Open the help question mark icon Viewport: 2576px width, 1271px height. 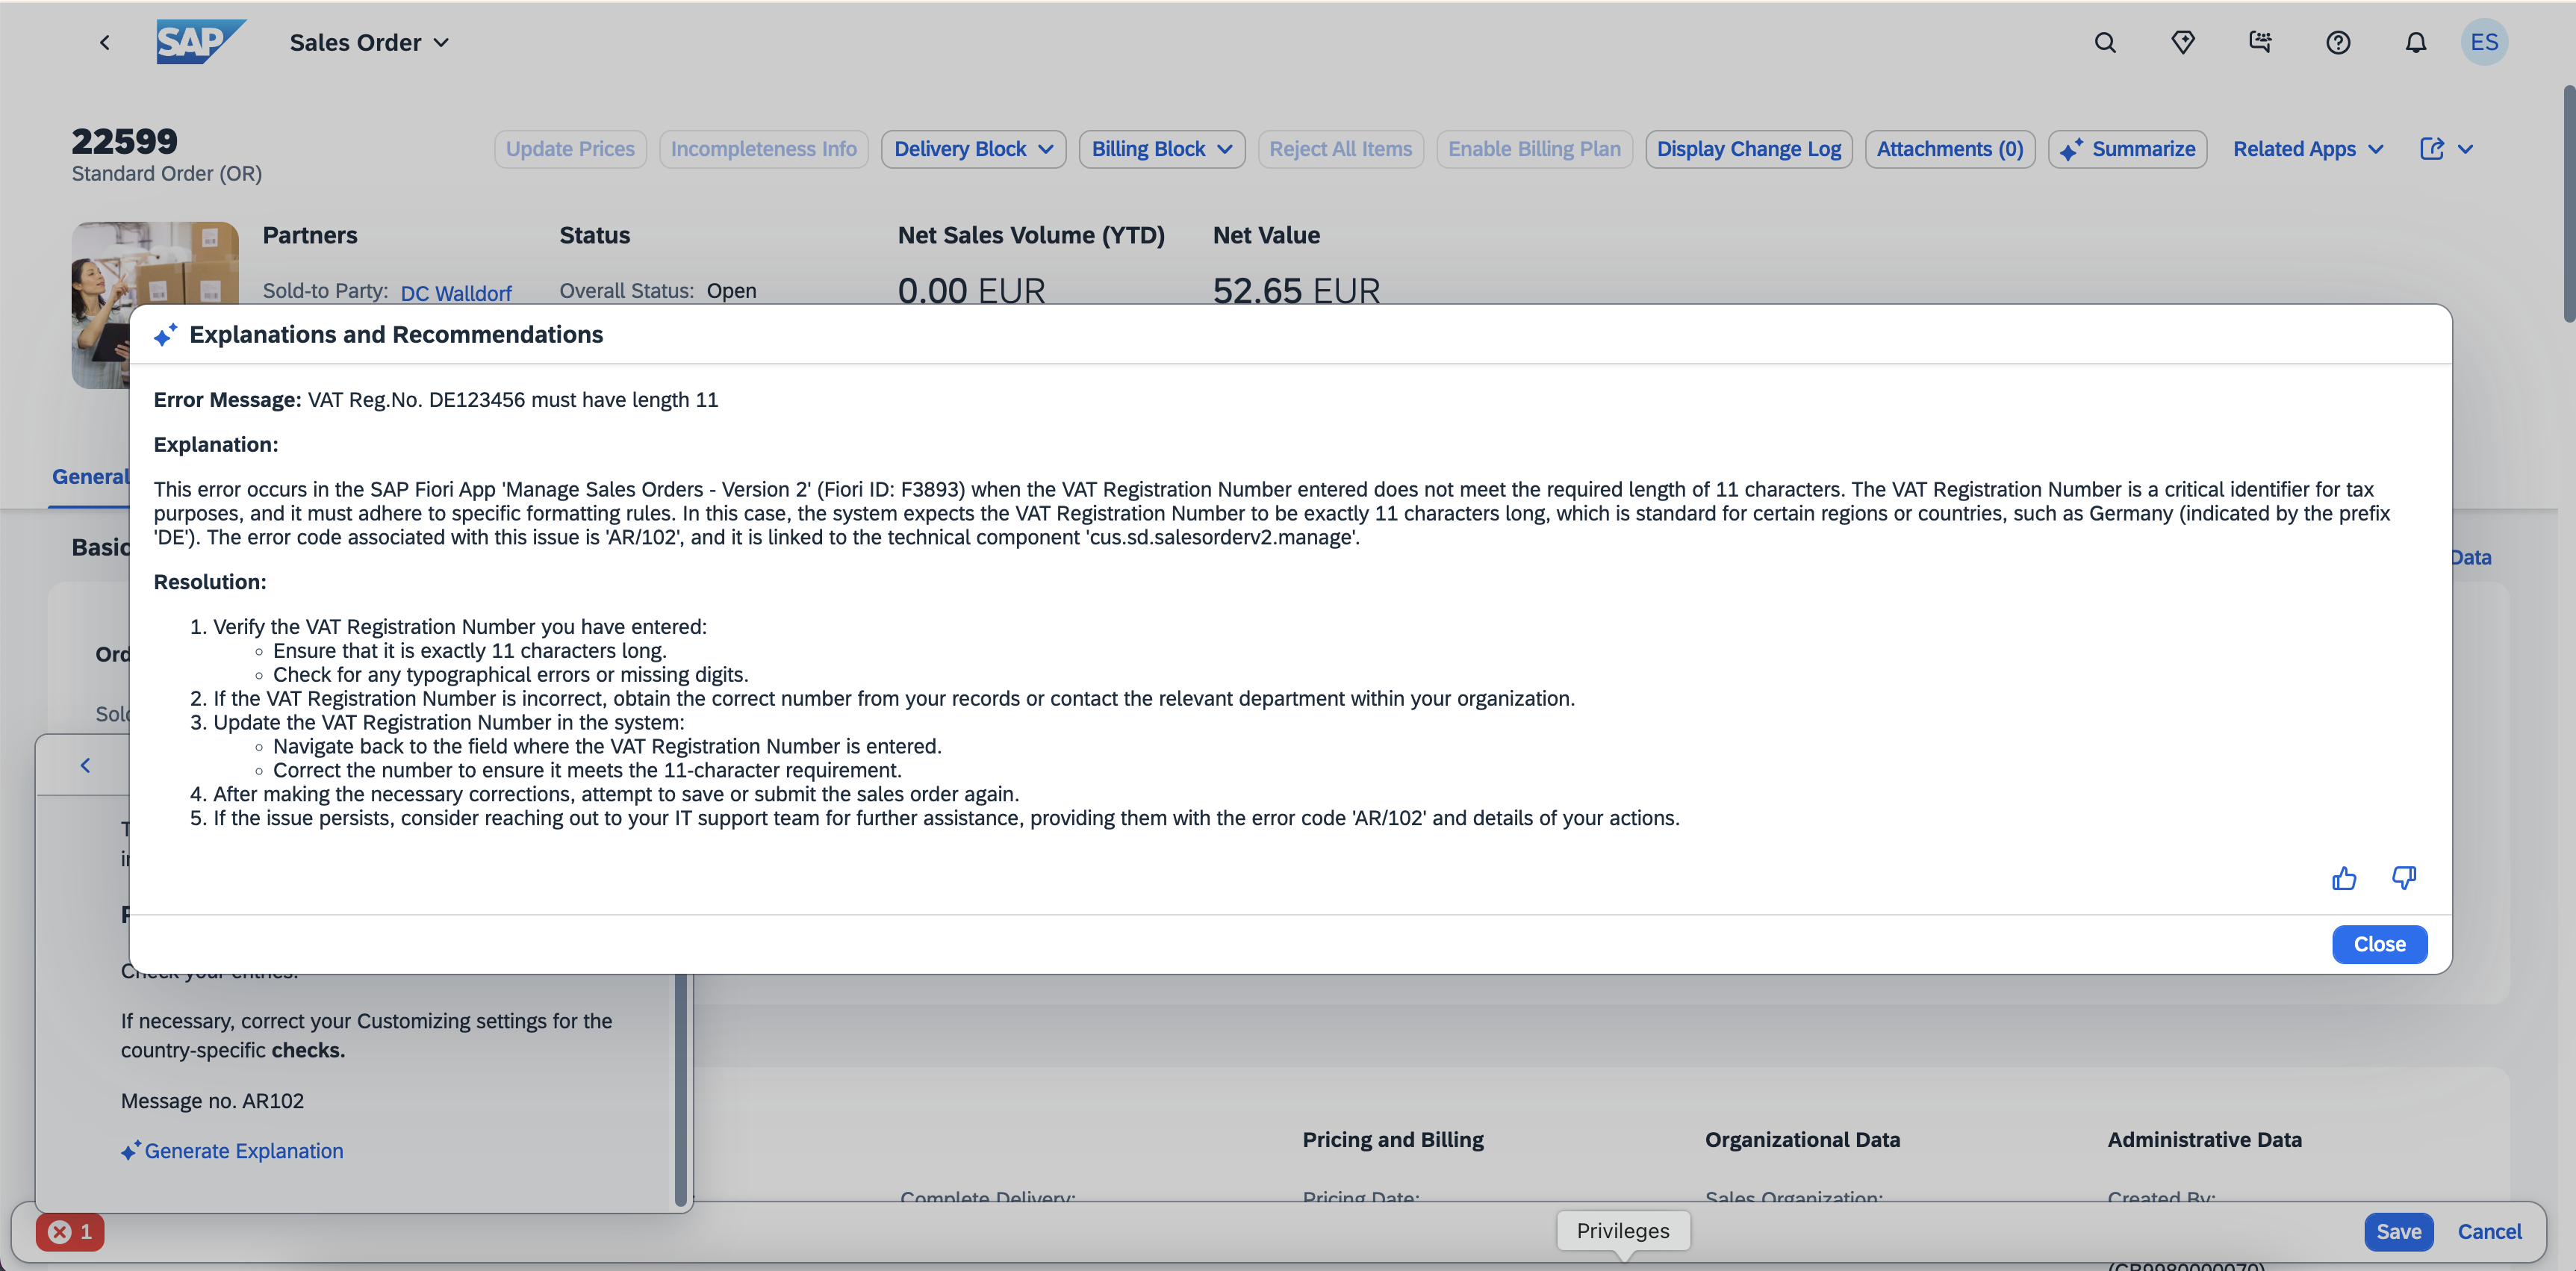[2337, 42]
